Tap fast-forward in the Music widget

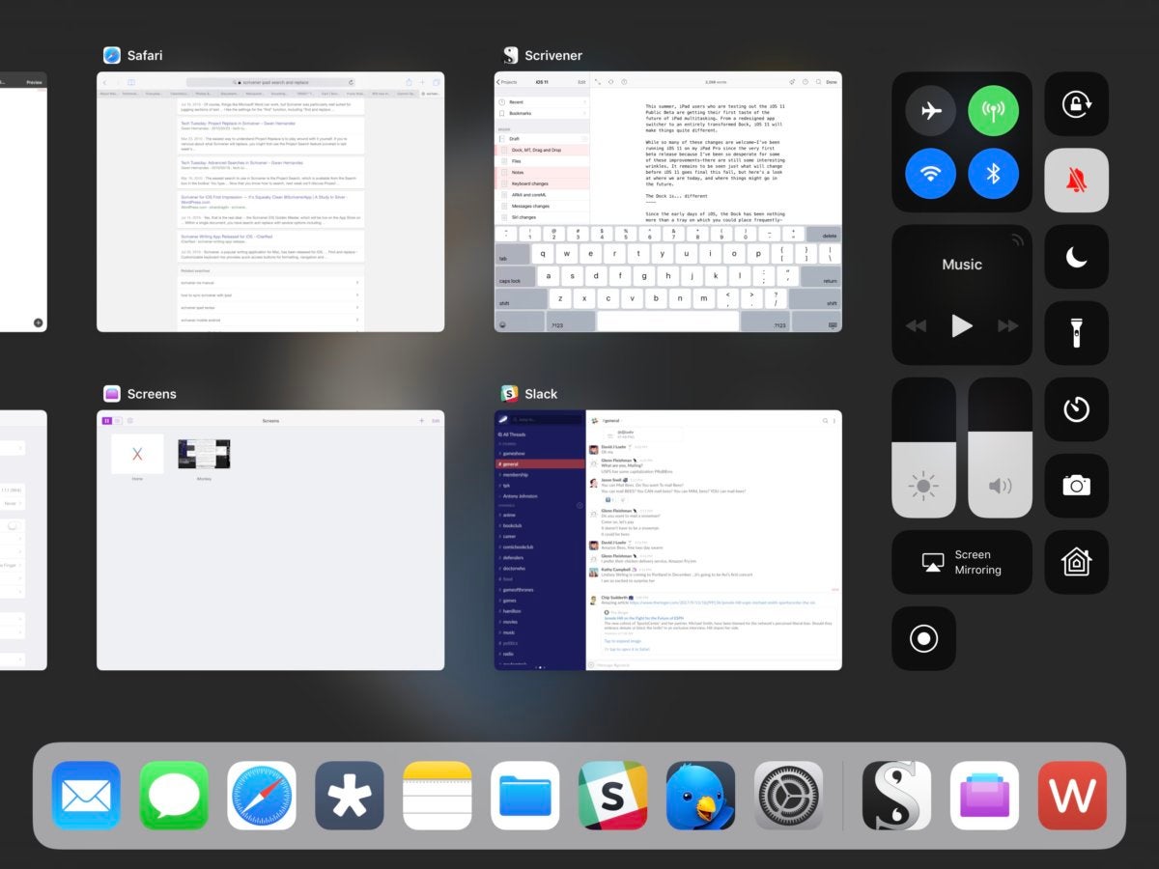coord(1008,326)
